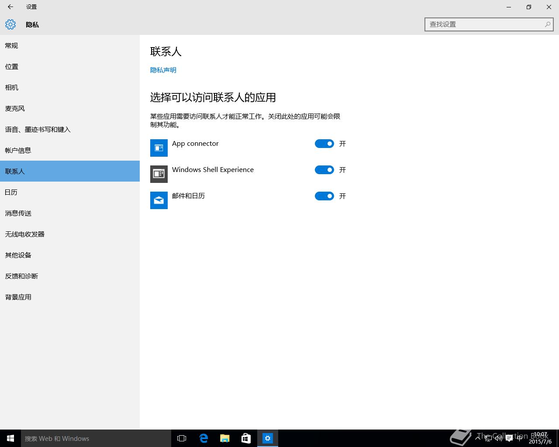Click the 邮件和日历 mail icon
This screenshot has width=559, height=447.
point(159,200)
